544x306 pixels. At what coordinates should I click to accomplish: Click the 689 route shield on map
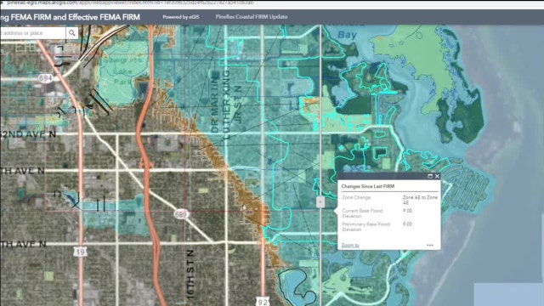(181, 214)
